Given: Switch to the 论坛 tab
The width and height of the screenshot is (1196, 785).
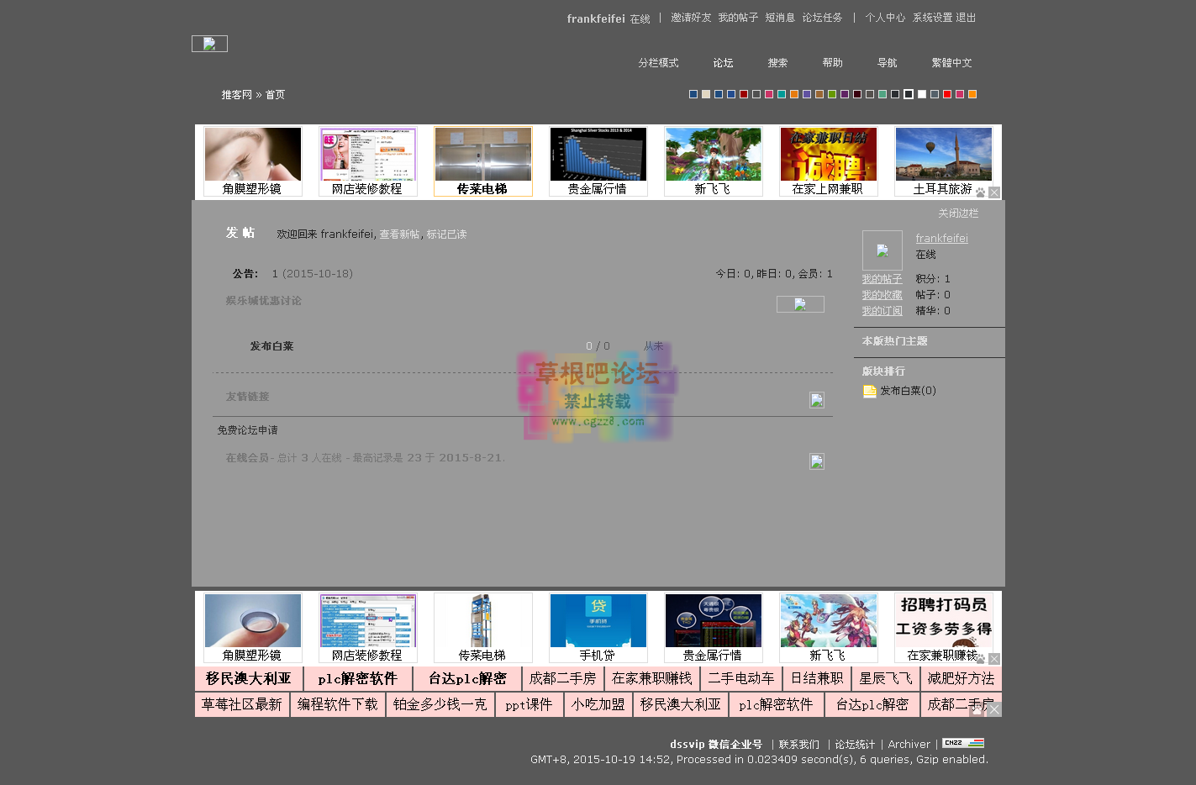Looking at the screenshot, I should (722, 62).
